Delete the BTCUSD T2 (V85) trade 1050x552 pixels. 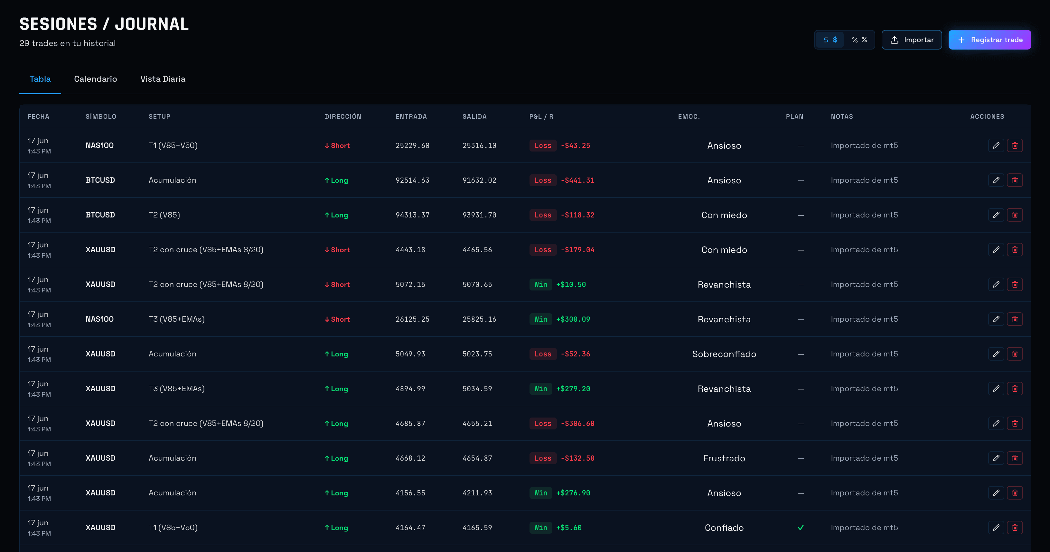[1015, 215]
